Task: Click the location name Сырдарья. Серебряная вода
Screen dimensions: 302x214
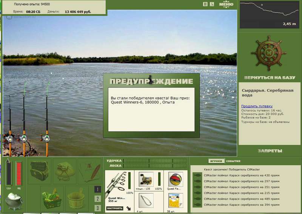Action: click(267, 93)
